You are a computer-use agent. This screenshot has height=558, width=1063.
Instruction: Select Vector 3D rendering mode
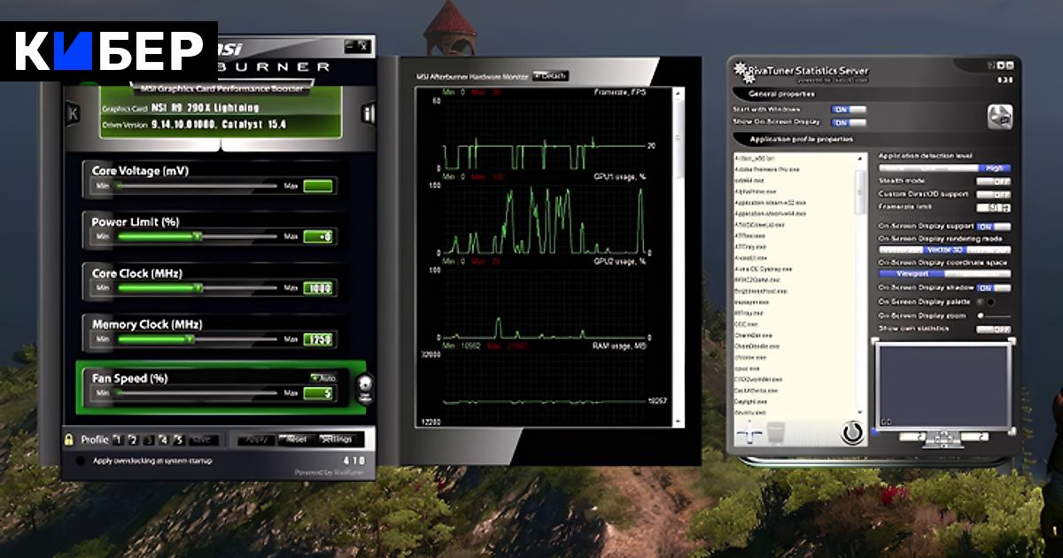tap(944, 250)
